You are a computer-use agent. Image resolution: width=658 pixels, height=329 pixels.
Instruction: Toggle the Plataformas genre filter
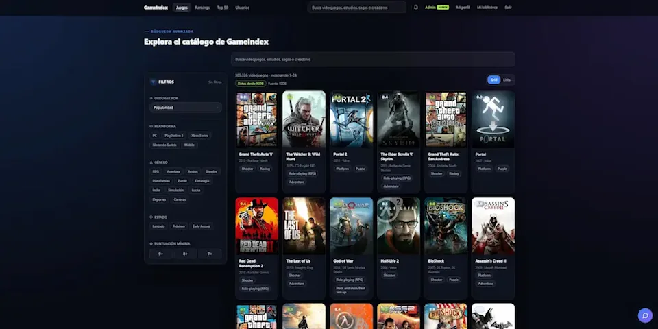(x=161, y=181)
